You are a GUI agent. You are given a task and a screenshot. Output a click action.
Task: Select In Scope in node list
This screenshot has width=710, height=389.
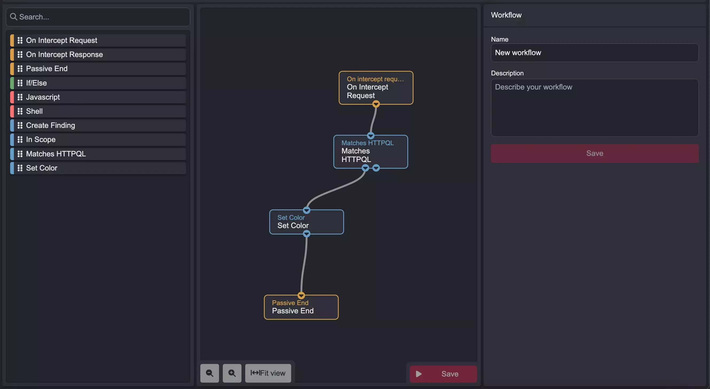[x=98, y=140]
